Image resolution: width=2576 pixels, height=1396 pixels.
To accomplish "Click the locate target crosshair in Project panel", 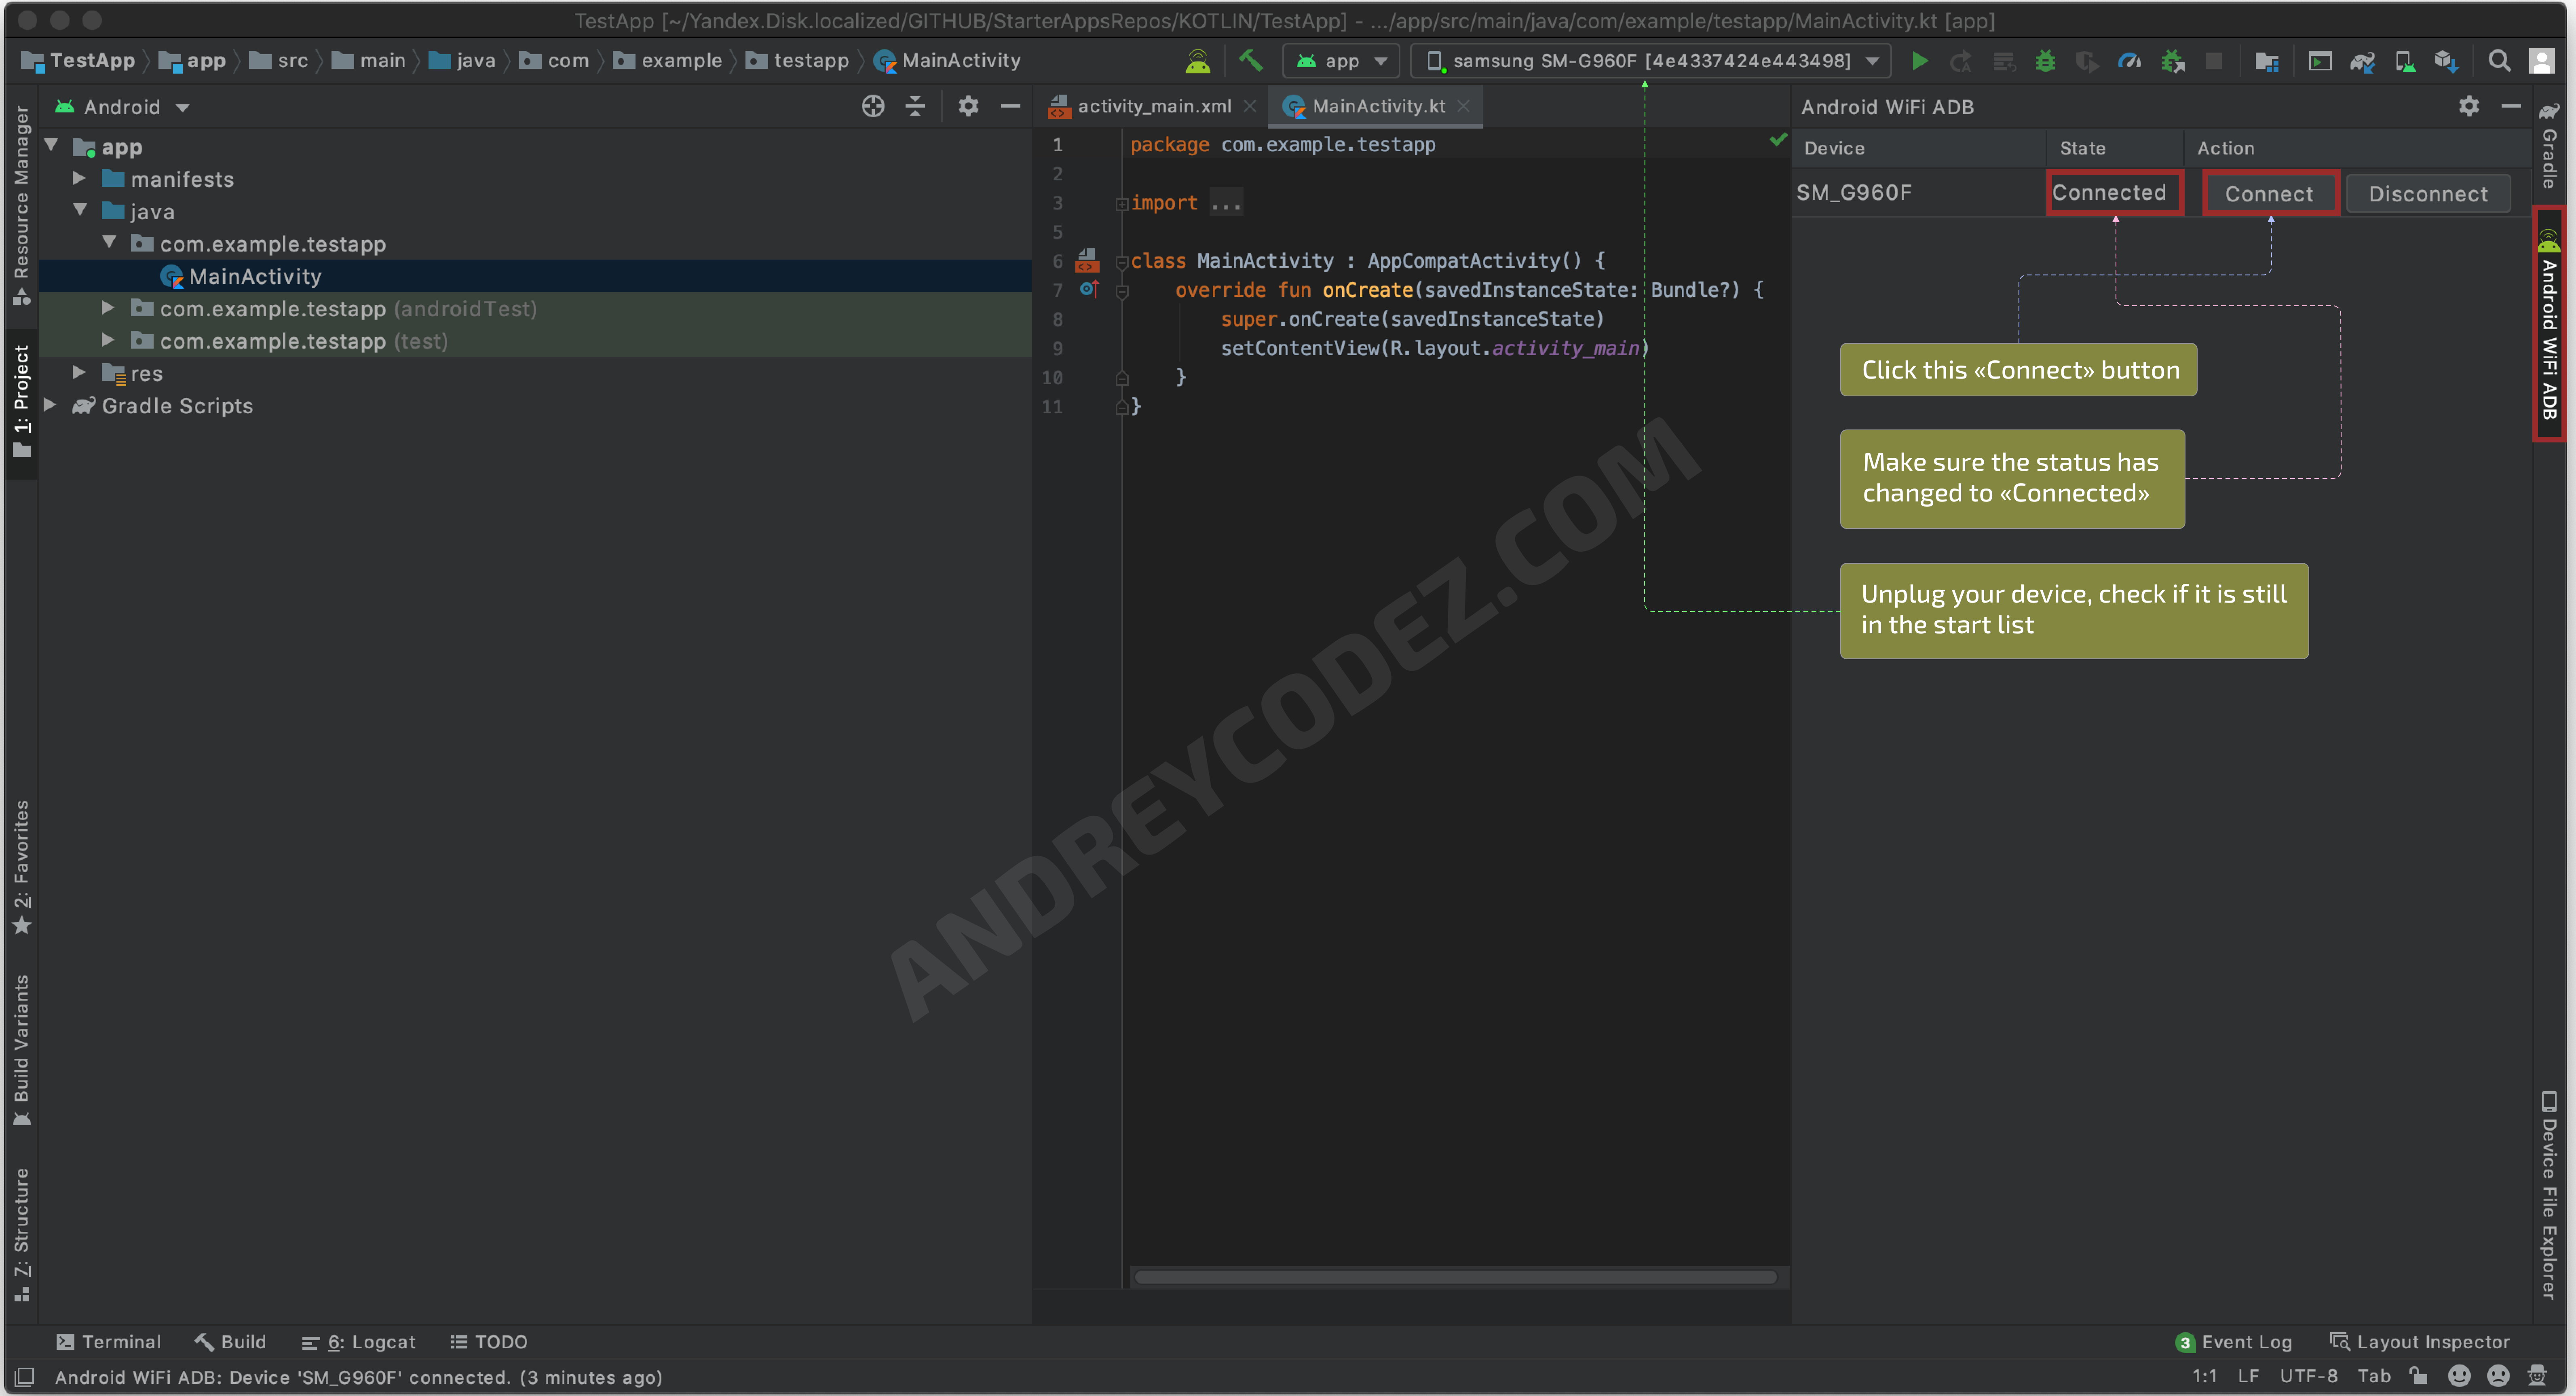I will point(873,106).
